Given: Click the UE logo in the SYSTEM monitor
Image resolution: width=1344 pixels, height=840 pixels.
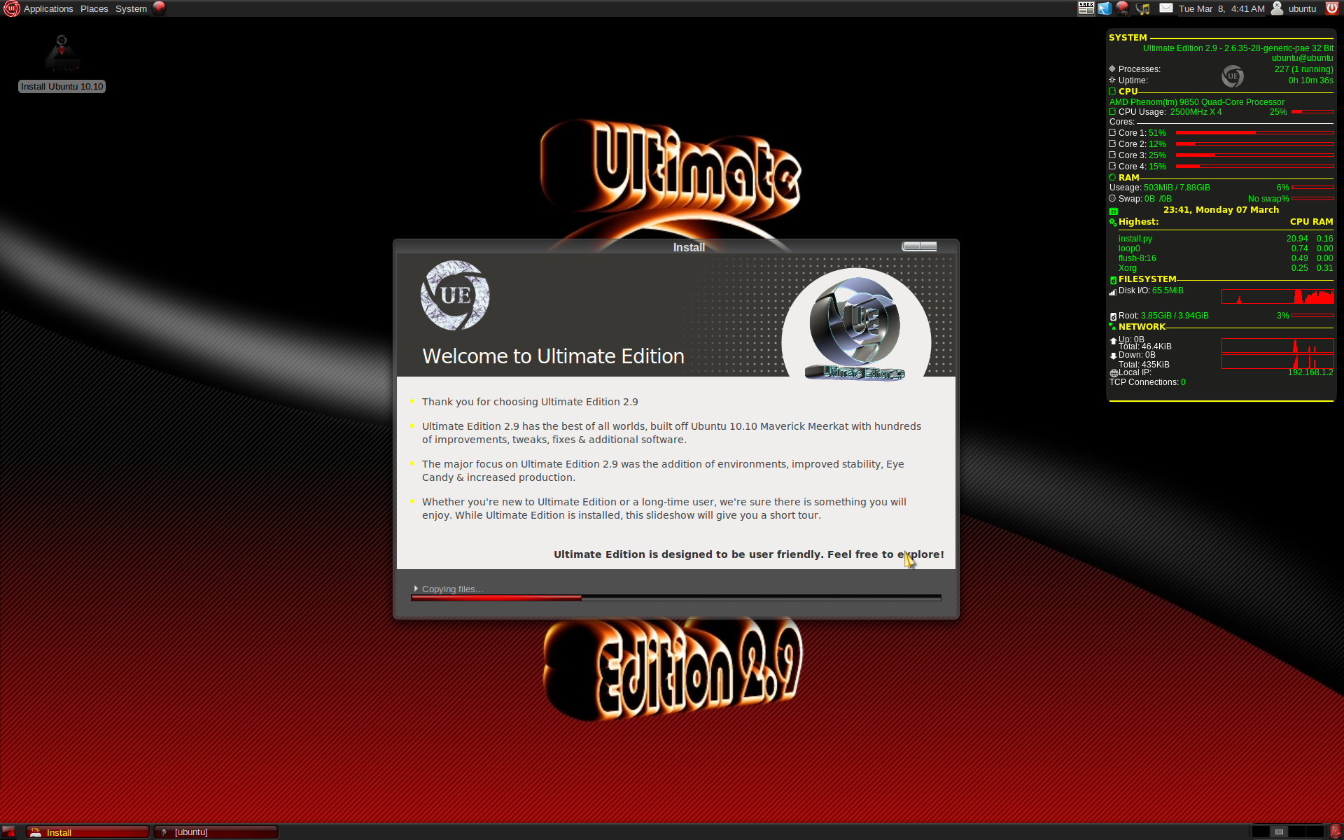Looking at the screenshot, I should (1233, 76).
